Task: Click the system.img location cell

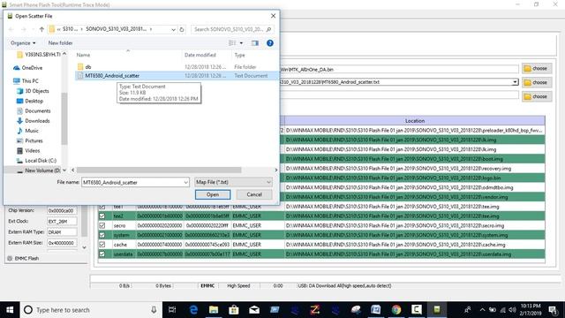Action: pyautogui.click(x=415, y=235)
